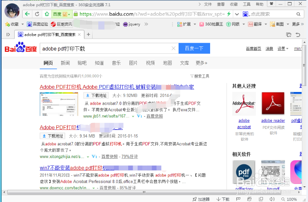Open the 搜索工具 filter
The height and width of the screenshot is (202, 308).
click(x=200, y=76)
